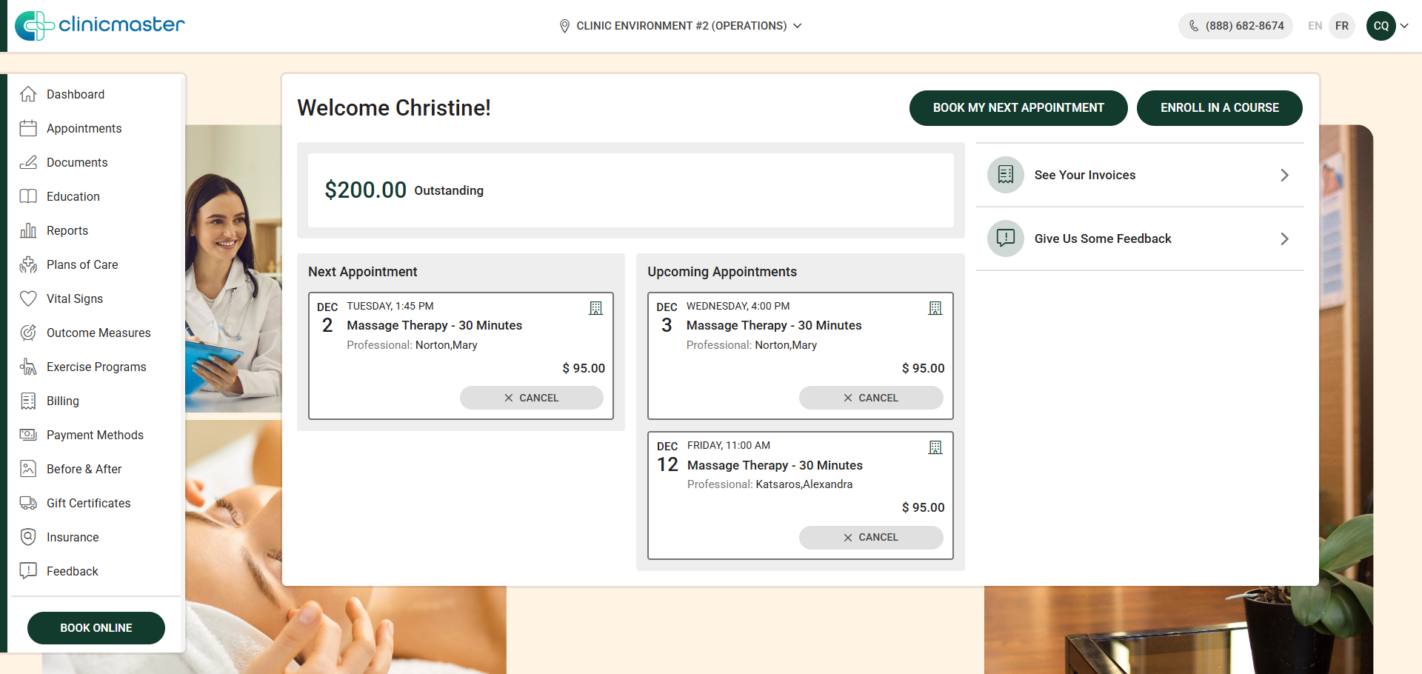
Task: Click the Insurance shield icon
Action: click(x=28, y=537)
